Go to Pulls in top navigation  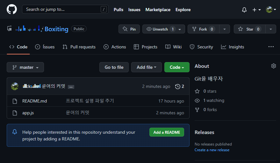point(118,10)
